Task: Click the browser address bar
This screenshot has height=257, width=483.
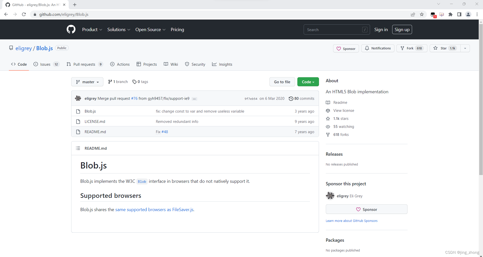Action: coord(221,14)
